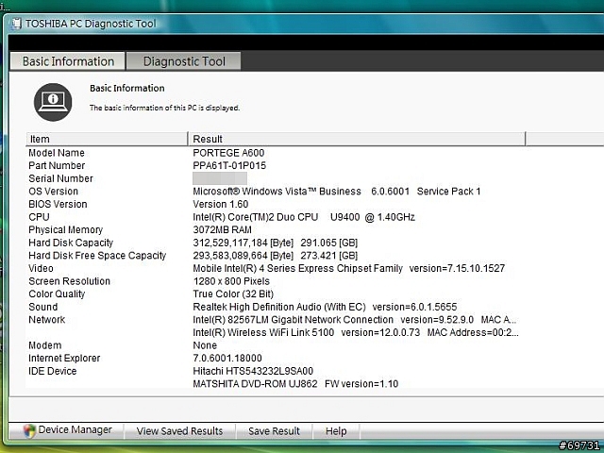The height and width of the screenshot is (453, 604).
Task: Select the IDE Device row label
Action: pyautogui.click(x=53, y=371)
